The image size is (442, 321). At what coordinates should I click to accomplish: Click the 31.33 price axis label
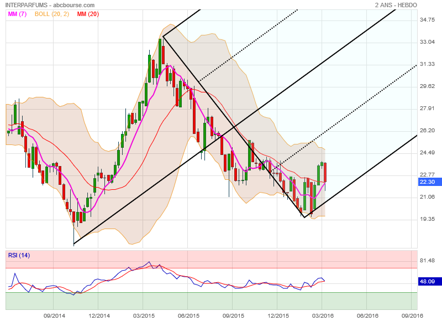tap(427, 64)
